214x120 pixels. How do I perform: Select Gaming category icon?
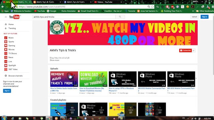tap(6, 46)
